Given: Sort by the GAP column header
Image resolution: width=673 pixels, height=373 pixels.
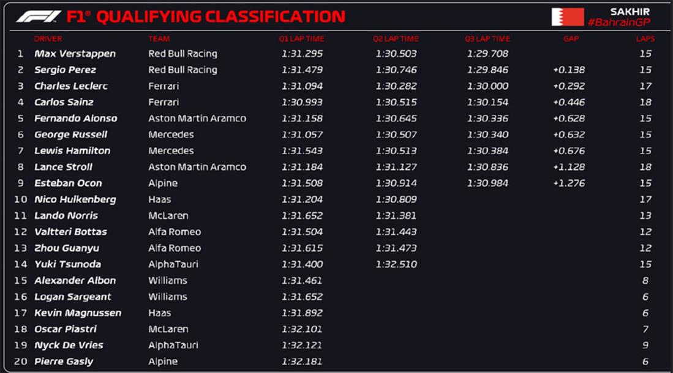Looking at the screenshot, I should click(x=570, y=39).
